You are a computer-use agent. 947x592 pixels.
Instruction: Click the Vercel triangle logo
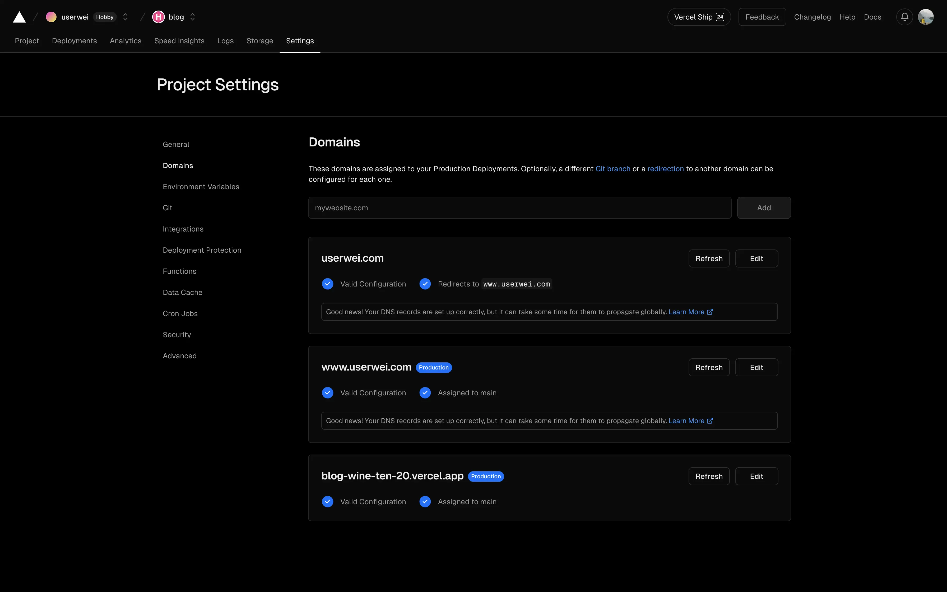(x=19, y=17)
